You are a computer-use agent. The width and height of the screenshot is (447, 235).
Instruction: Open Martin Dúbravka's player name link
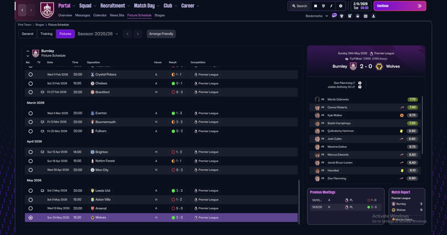[338, 100]
